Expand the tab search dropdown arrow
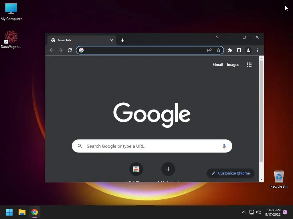Image resolution: width=293 pixels, height=219 pixels. [218, 37]
